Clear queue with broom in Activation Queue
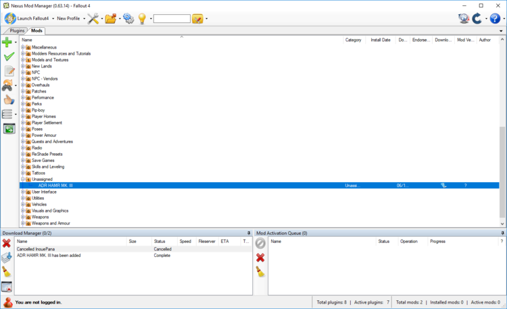The image size is (507, 309). (x=260, y=272)
